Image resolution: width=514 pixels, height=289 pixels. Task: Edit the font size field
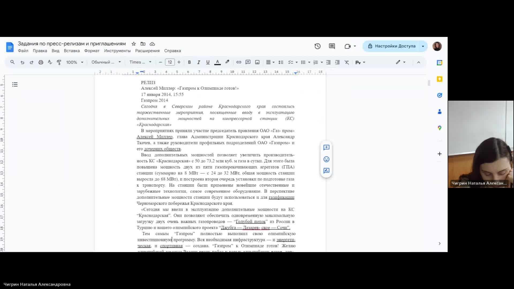coord(170,62)
